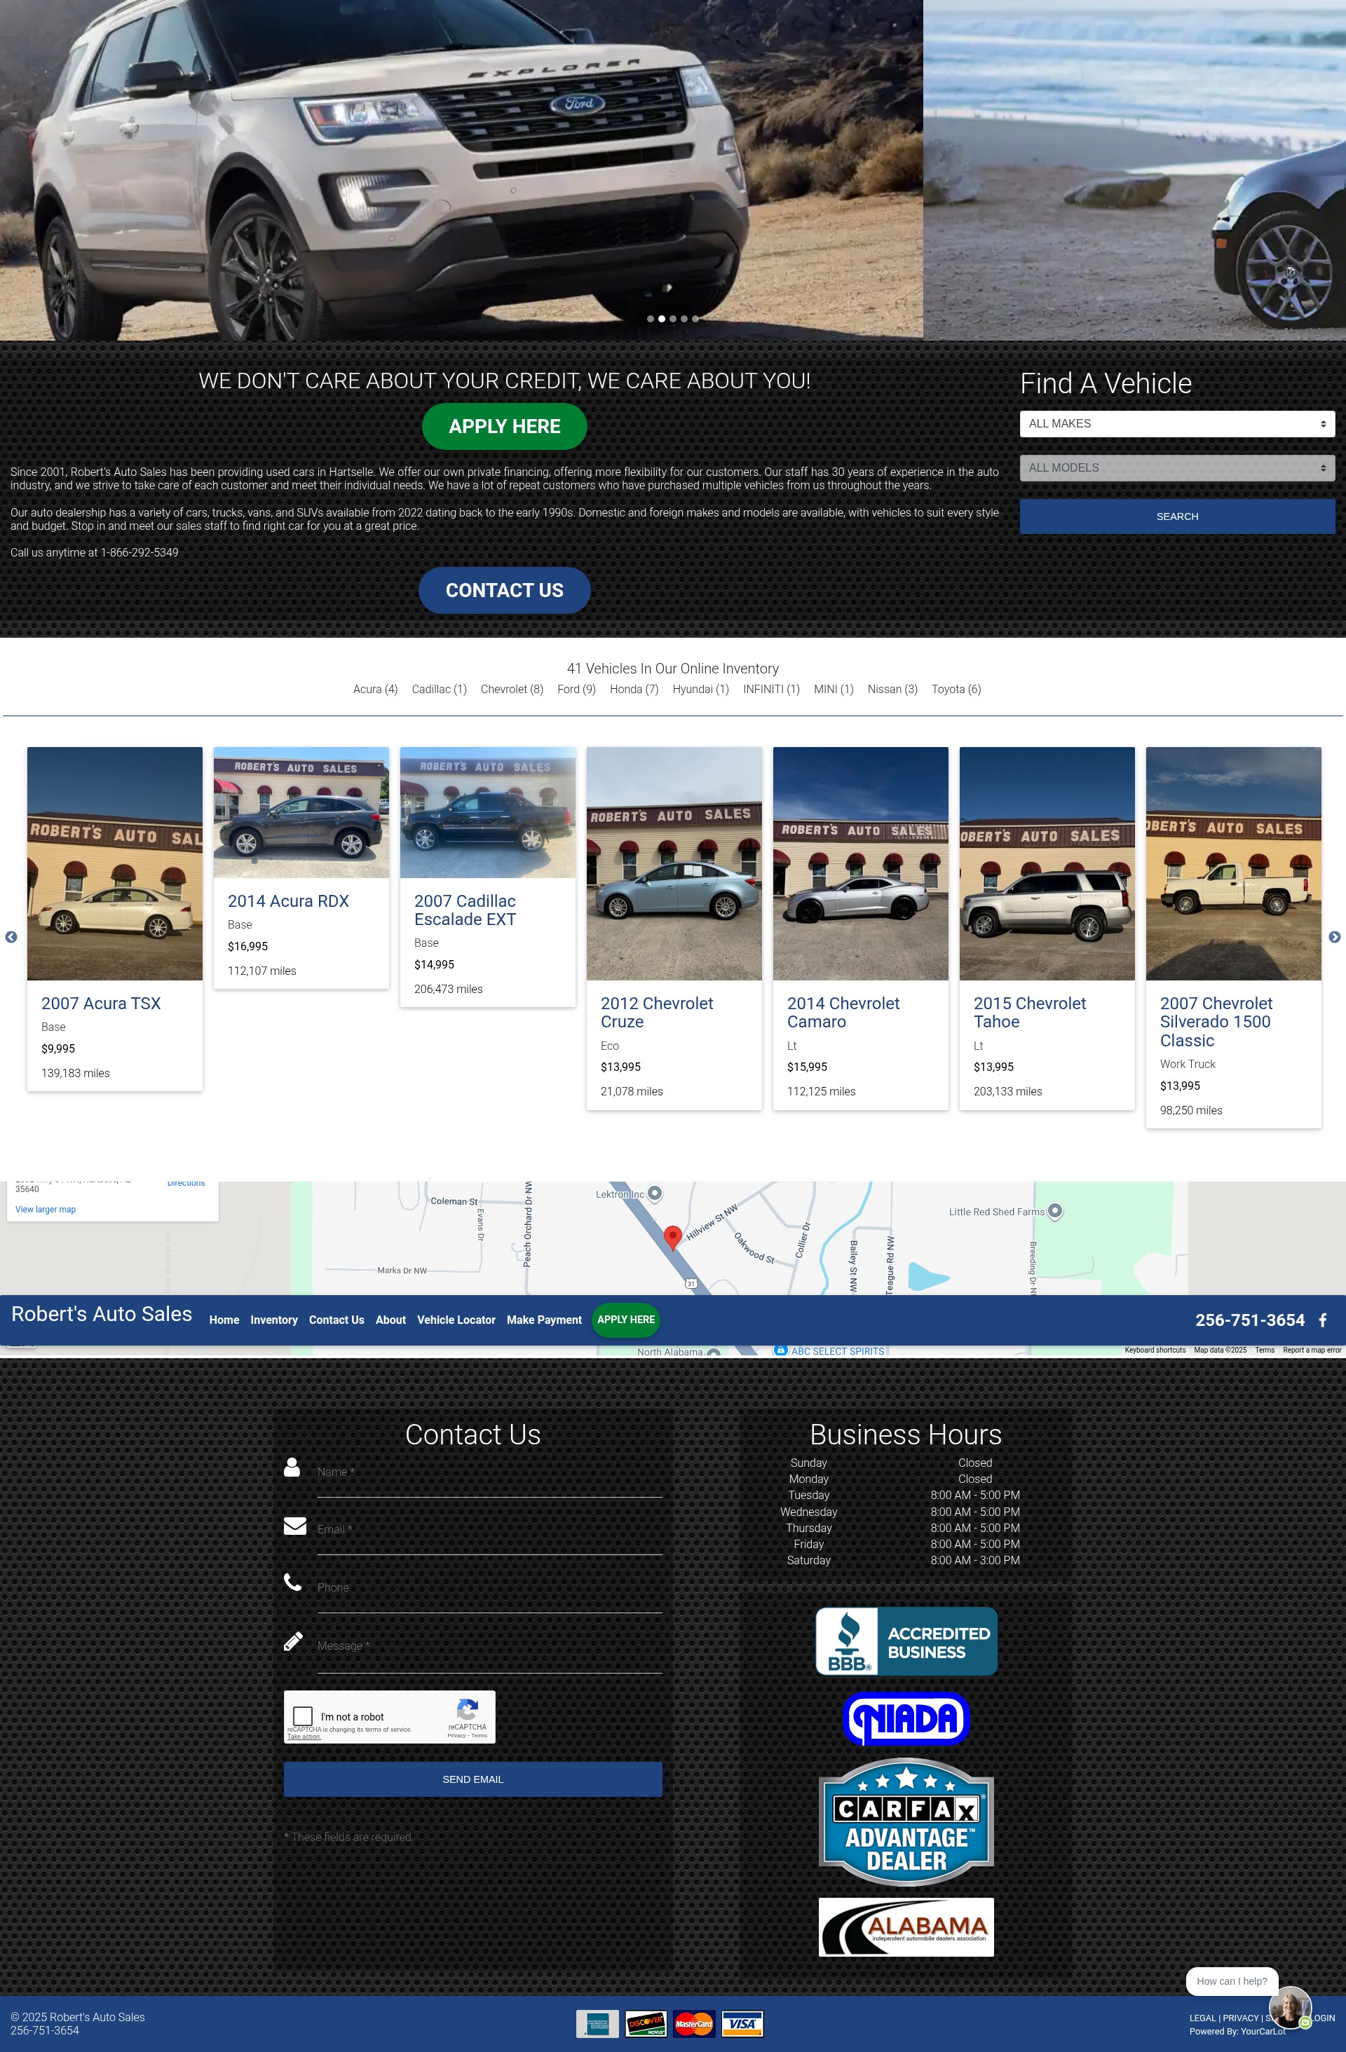Open Vehicle Locator in navigation bar
1346x2052 pixels.
point(456,1320)
